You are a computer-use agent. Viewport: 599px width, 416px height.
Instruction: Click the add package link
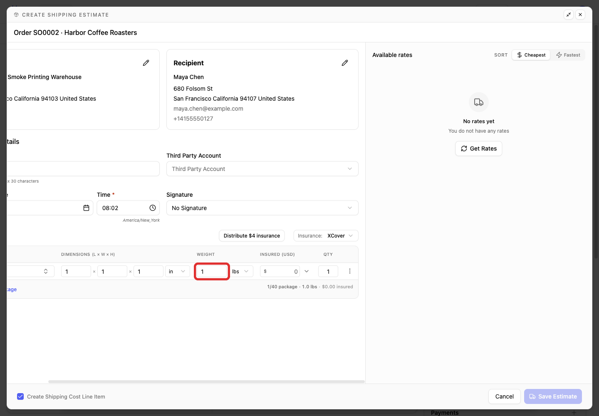[12, 290]
